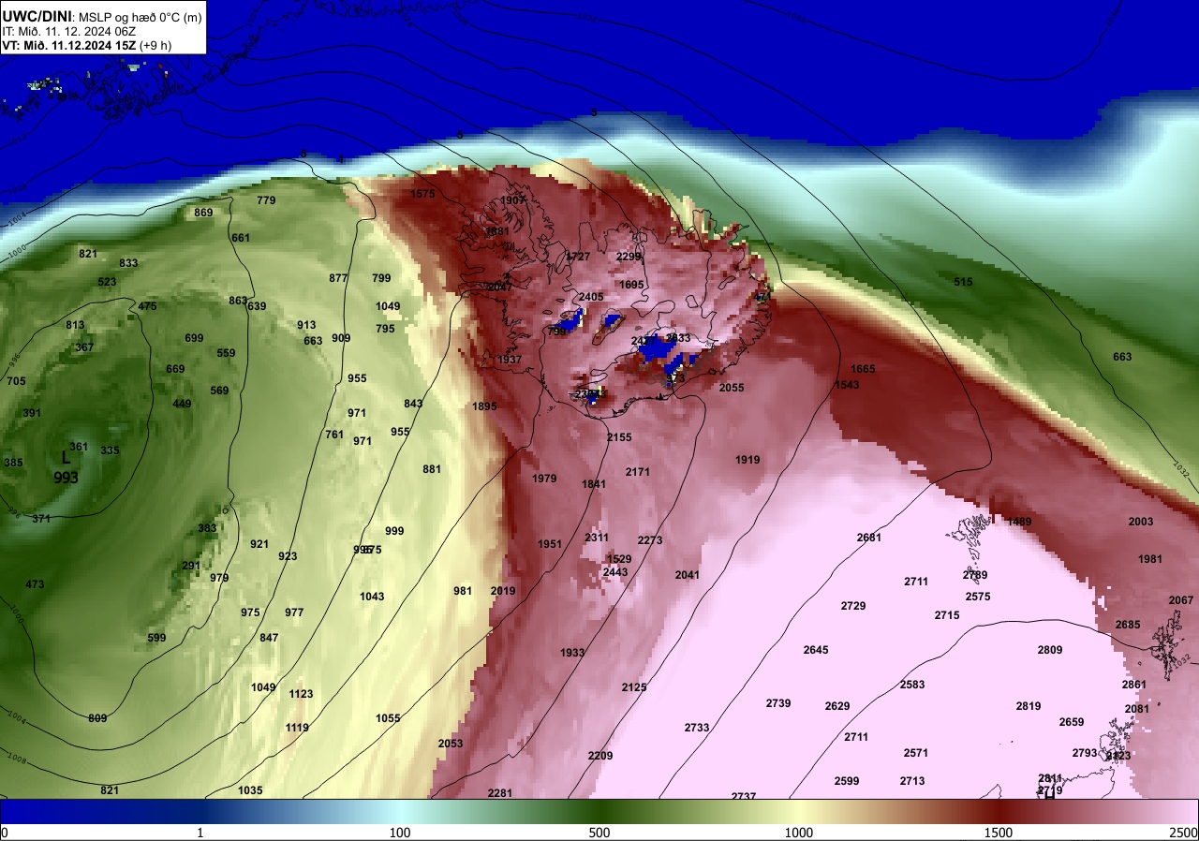
Task: Click the 2575 height value
Action: pyautogui.click(x=978, y=597)
